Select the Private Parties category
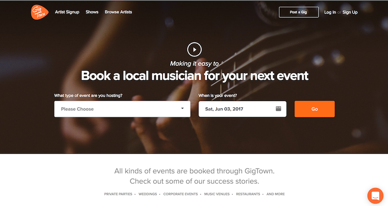 (118, 194)
